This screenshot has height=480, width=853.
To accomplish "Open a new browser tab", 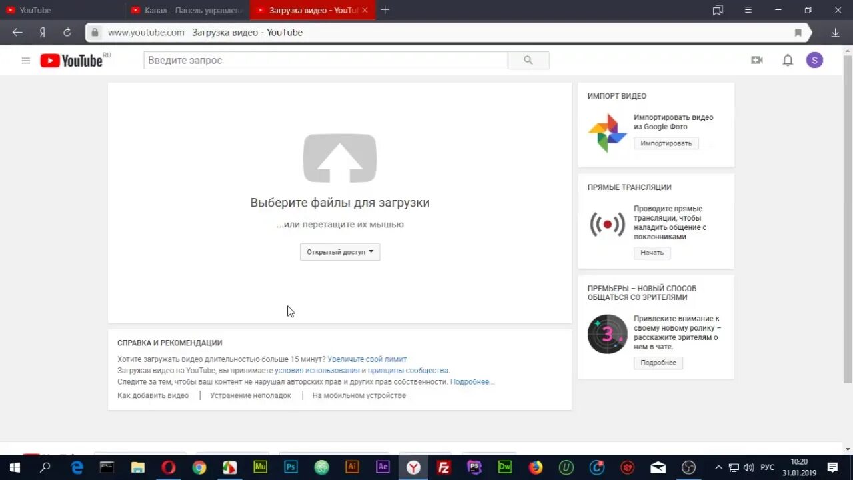I will click(x=385, y=10).
